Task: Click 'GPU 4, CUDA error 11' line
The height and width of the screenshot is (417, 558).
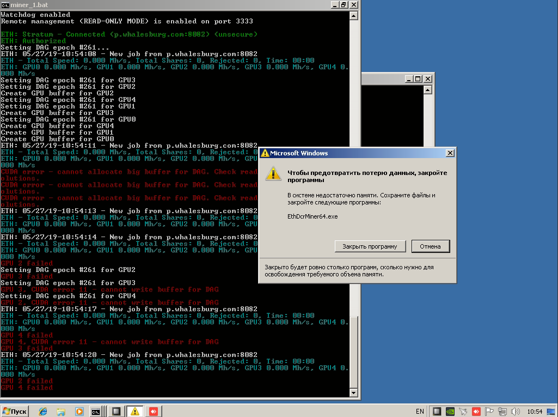Action: coord(109,342)
